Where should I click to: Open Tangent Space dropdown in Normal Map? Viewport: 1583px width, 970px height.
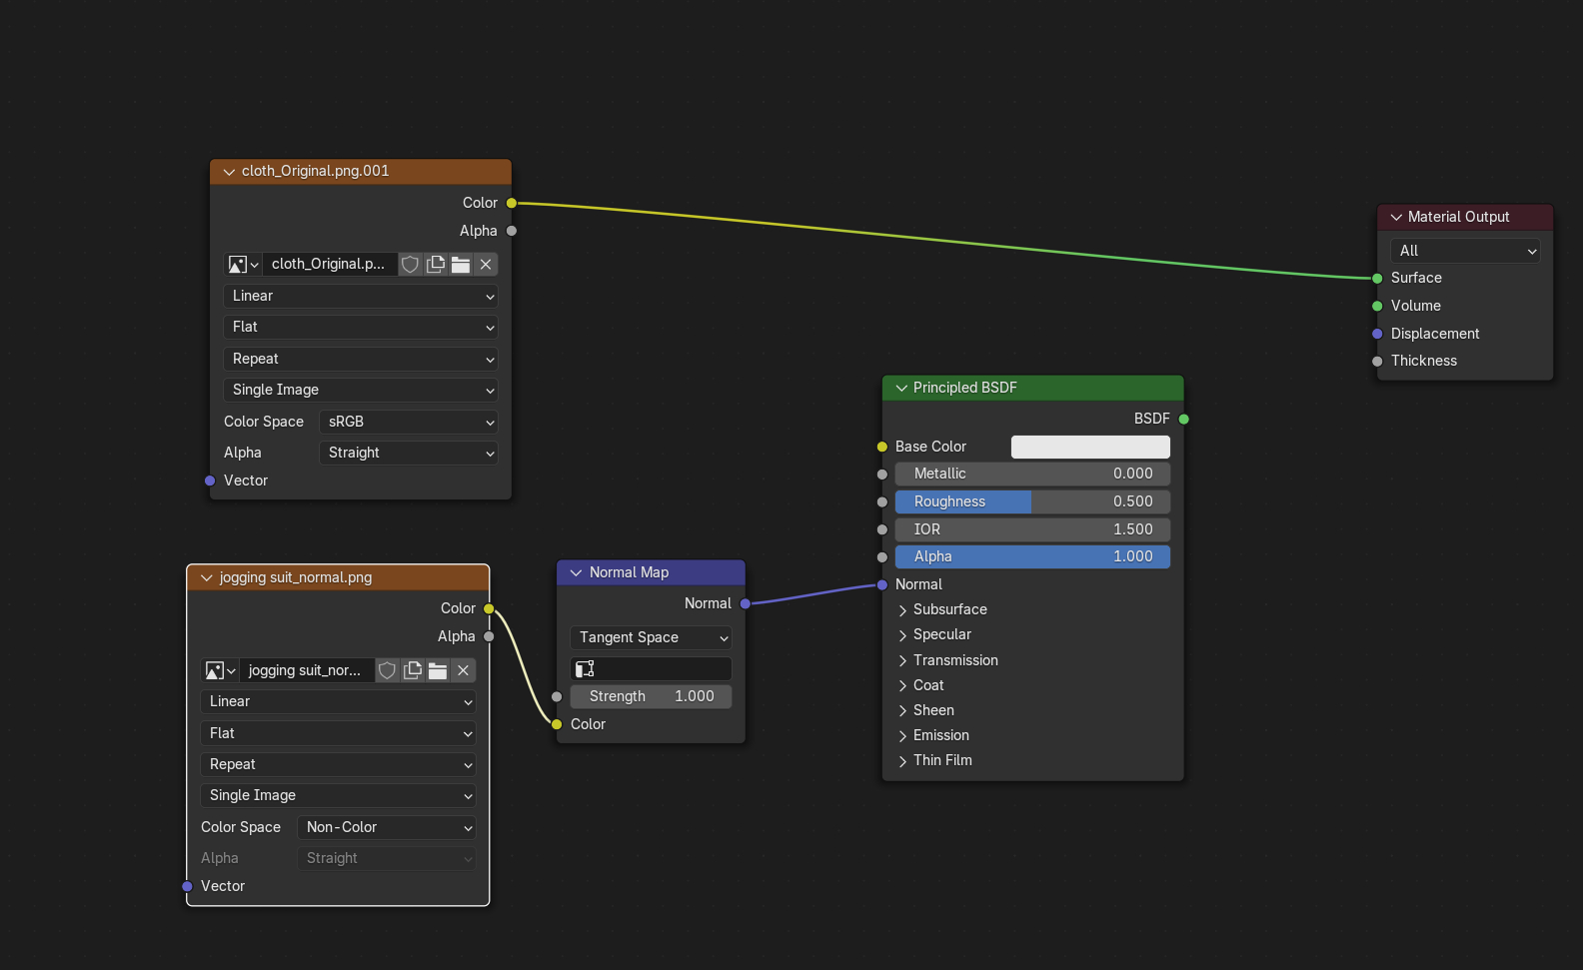(x=651, y=637)
